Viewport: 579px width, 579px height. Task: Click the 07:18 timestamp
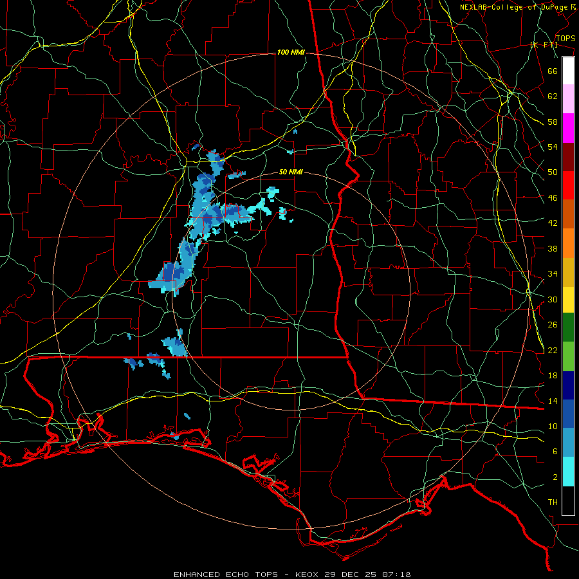click(395, 574)
